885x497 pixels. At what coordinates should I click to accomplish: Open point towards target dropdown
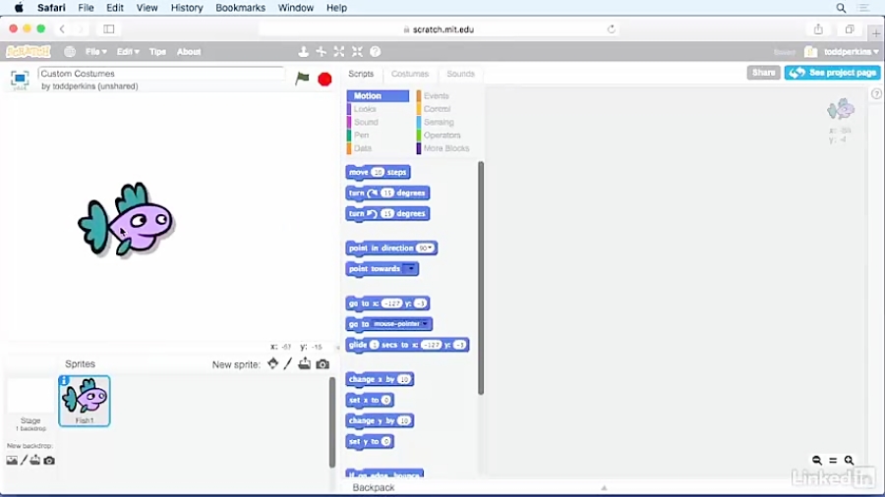click(410, 269)
